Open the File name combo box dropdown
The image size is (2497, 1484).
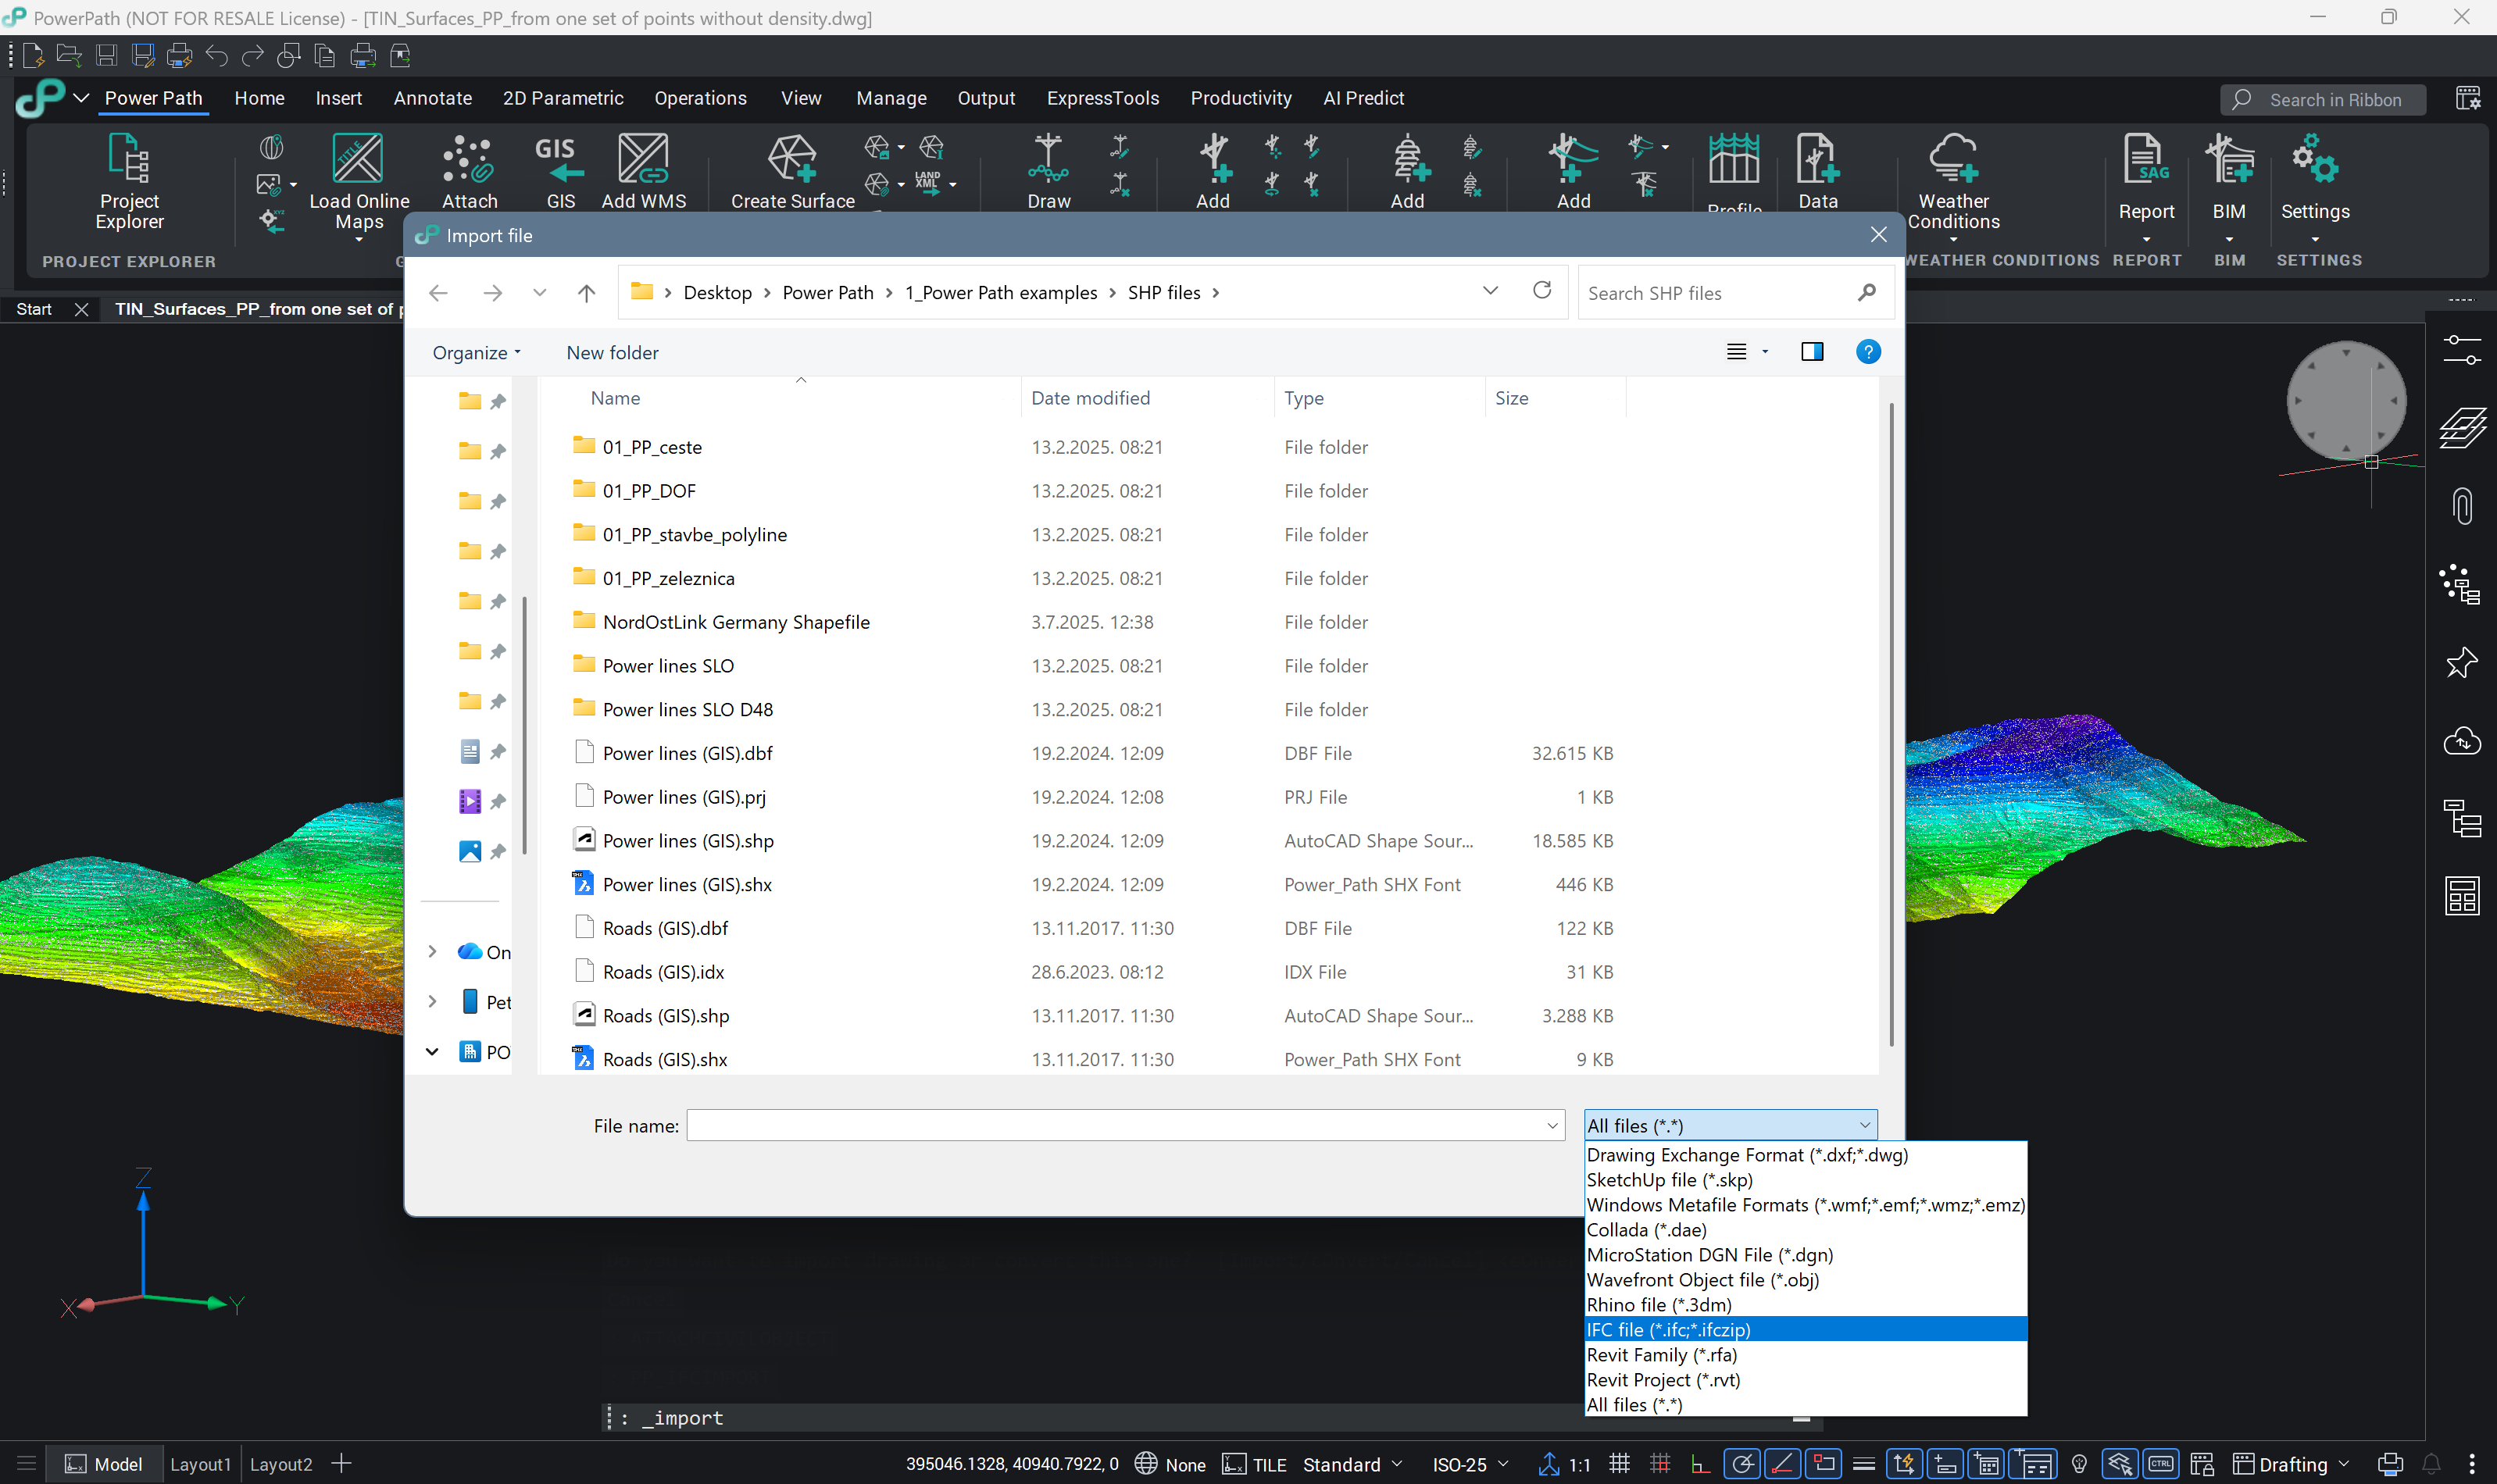tap(1552, 1126)
